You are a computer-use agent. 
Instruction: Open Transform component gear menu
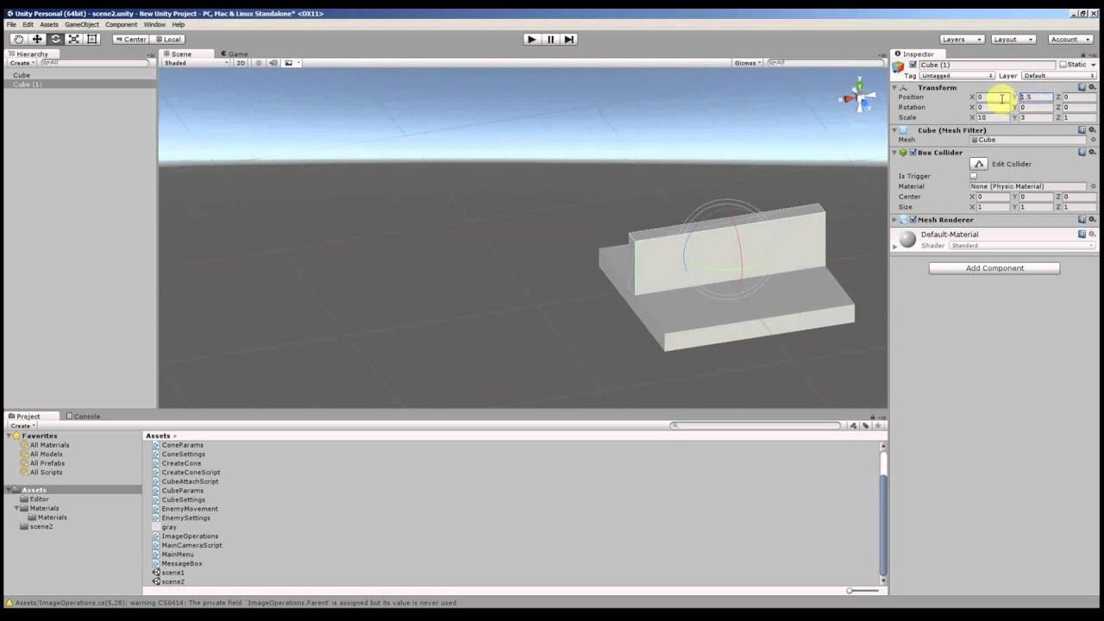1092,87
